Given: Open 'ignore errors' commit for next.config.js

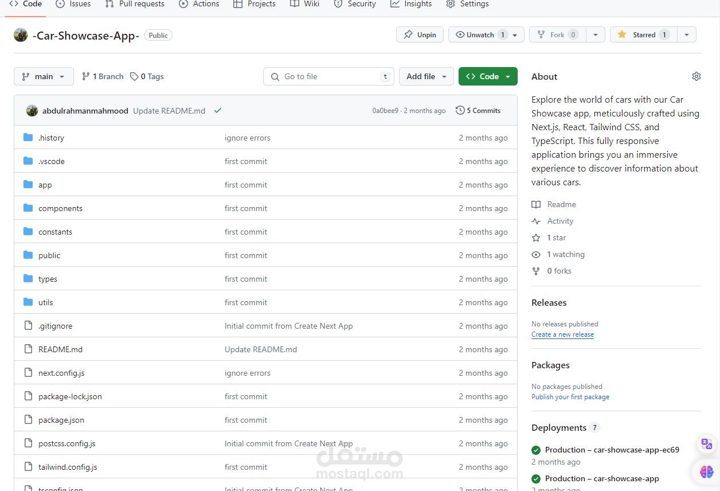Looking at the screenshot, I should tap(248, 373).
